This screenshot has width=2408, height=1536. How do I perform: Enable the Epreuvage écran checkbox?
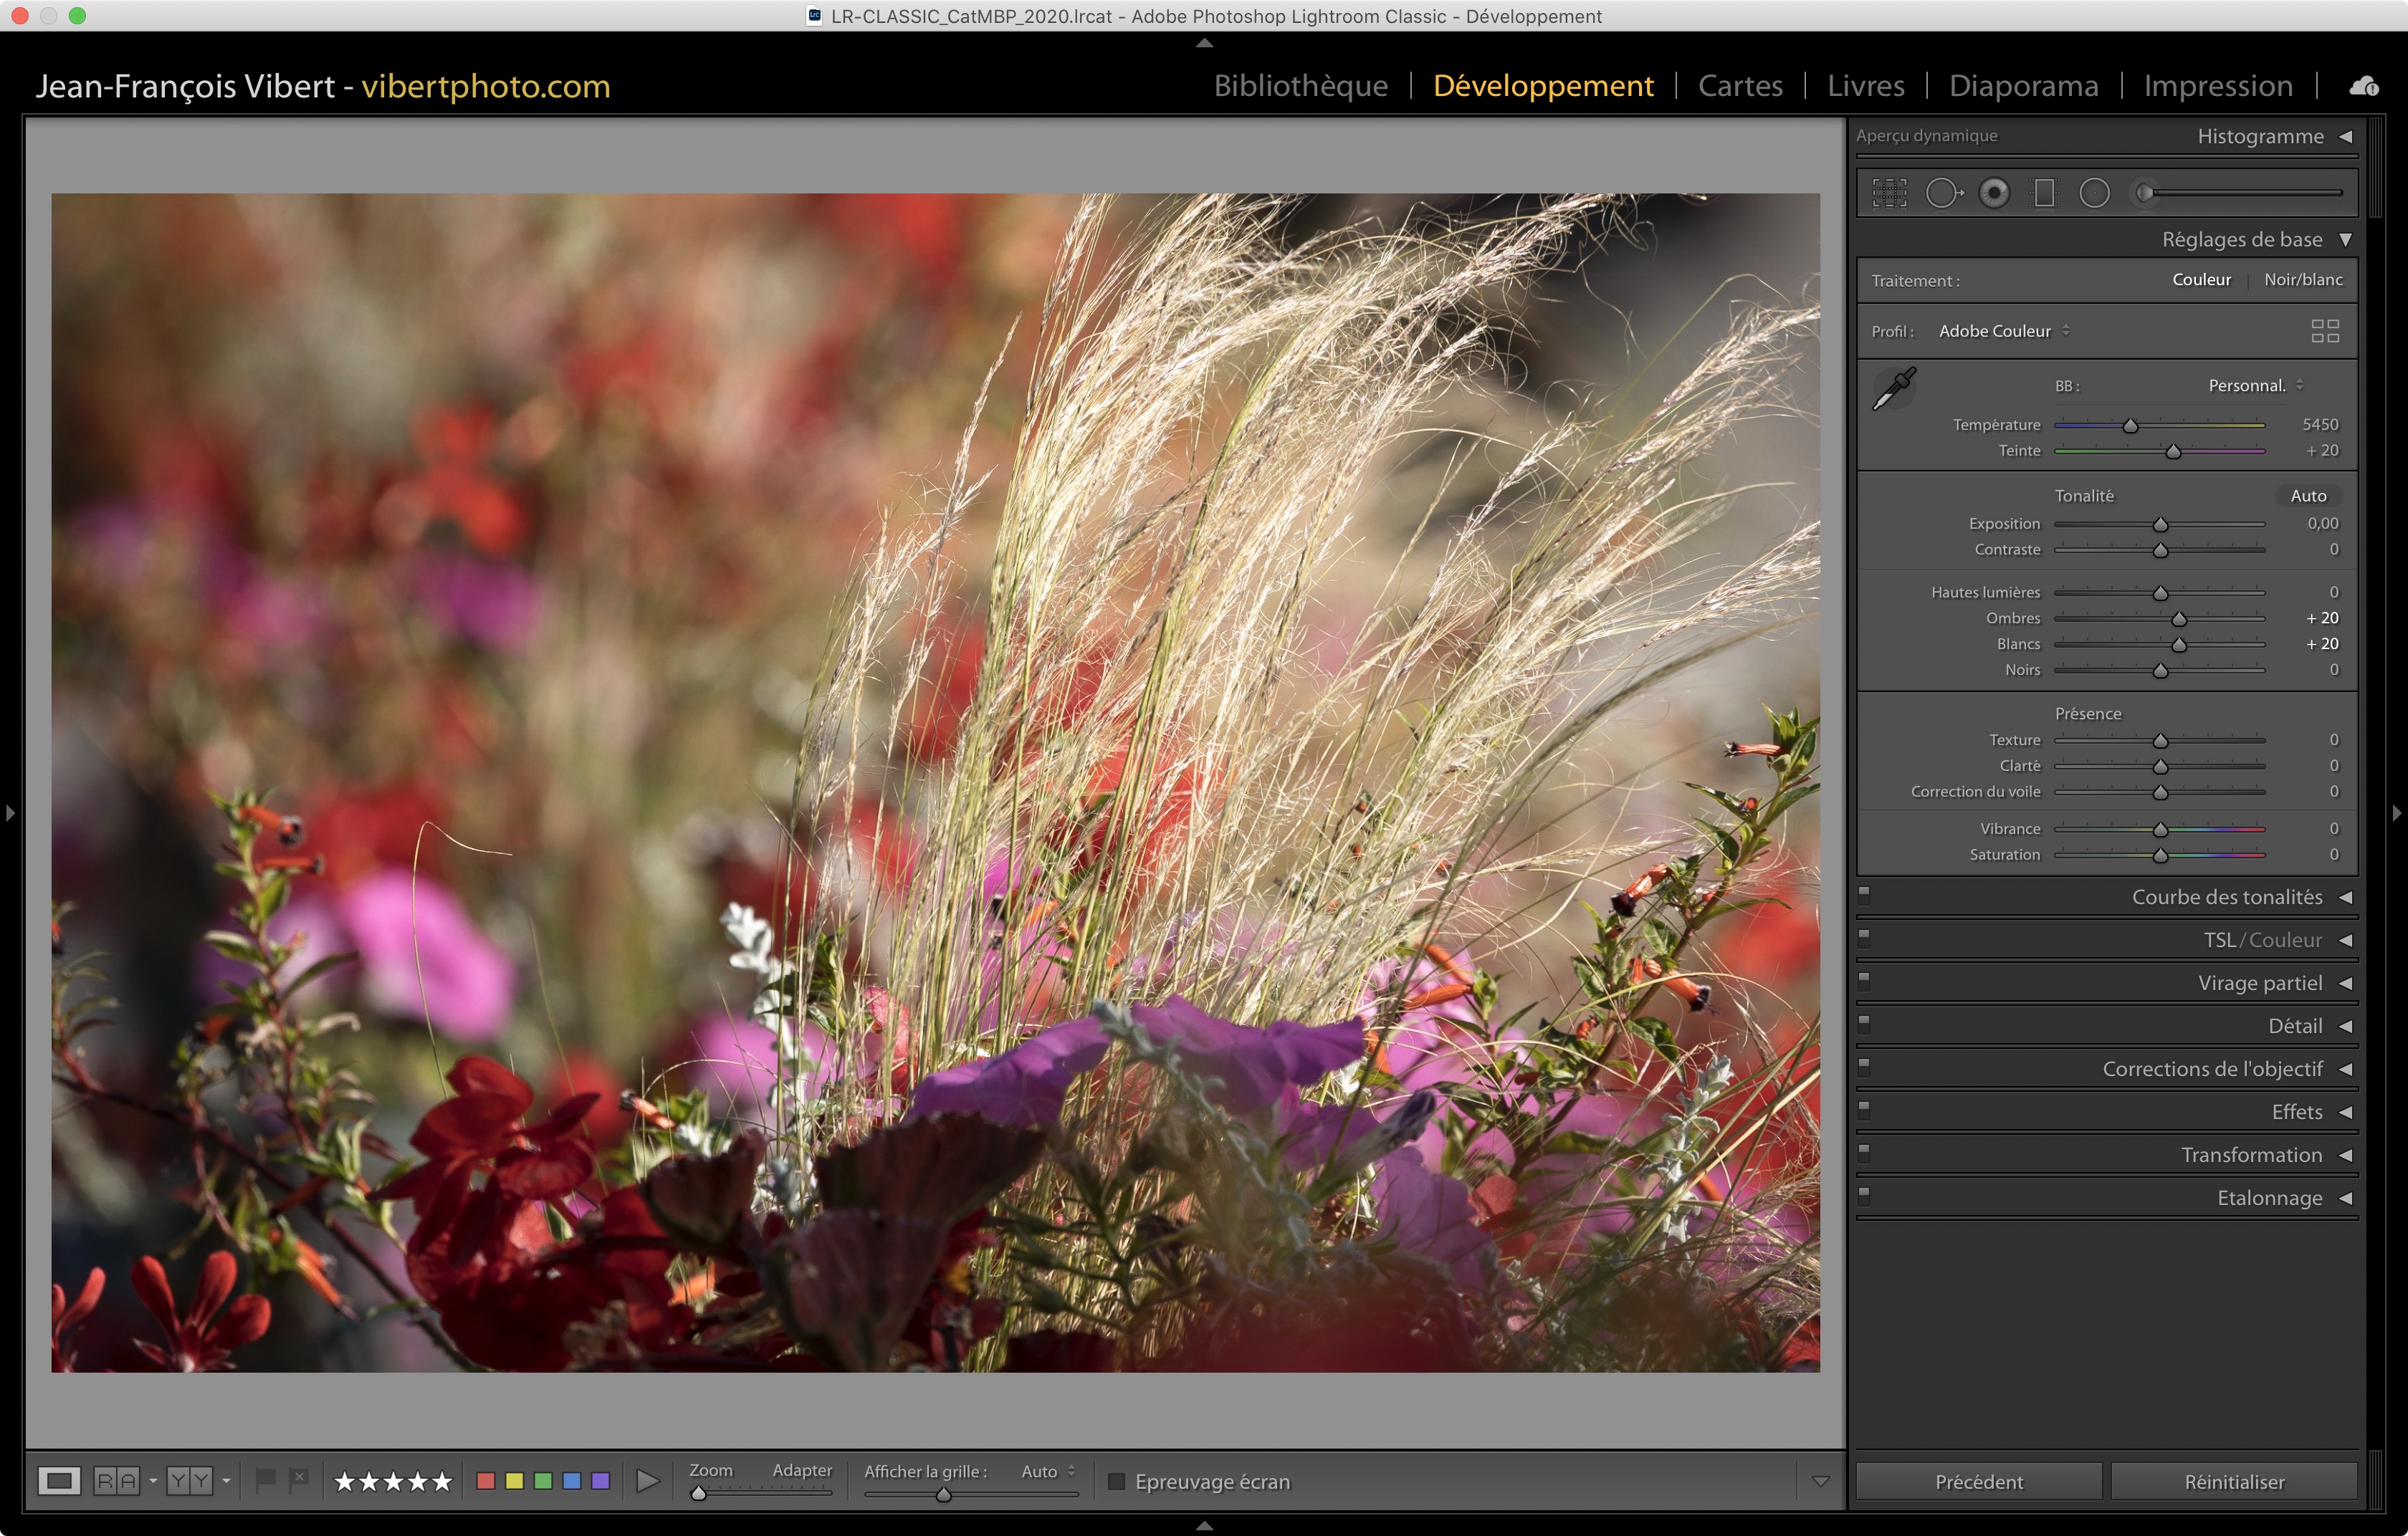[1117, 1481]
